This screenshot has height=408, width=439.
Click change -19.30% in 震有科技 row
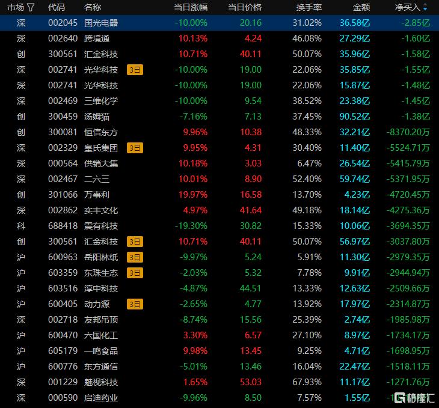pos(191,226)
